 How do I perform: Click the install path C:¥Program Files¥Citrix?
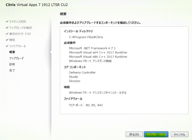86,37
